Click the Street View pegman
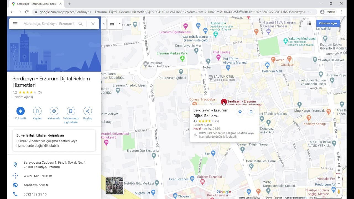Viewport: 354px width, 199px height. click(x=339, y=191)
